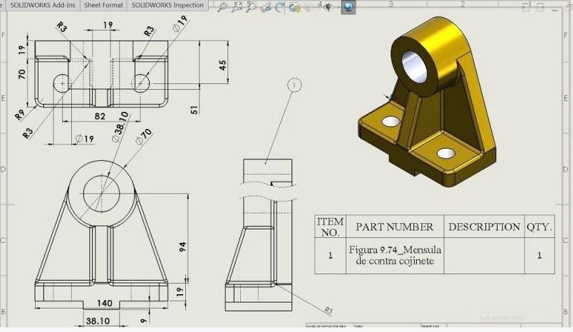This screenshot has height=332, width=573.
Task: Select the broken side view of the bracket
Action: pyautogui.click(x=259, y=235)
